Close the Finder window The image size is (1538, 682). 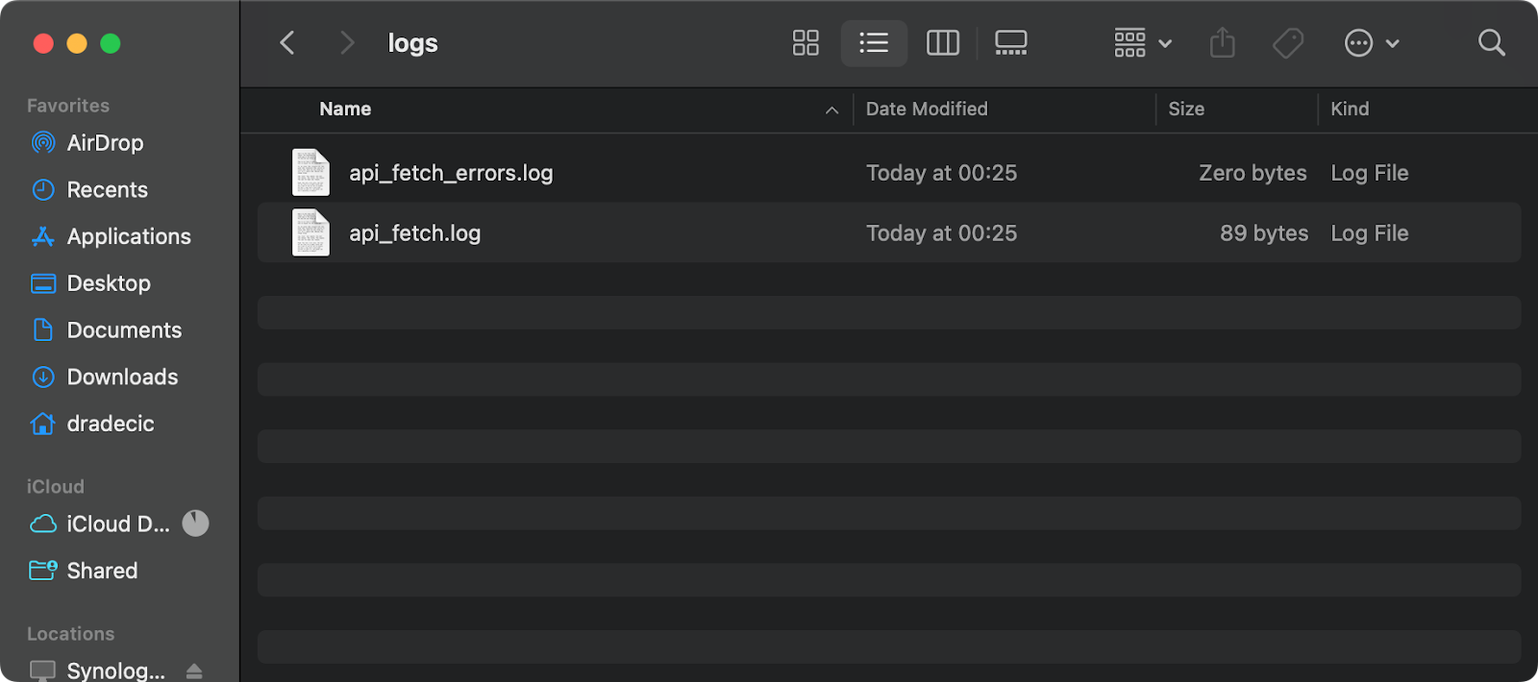[43, 43]
